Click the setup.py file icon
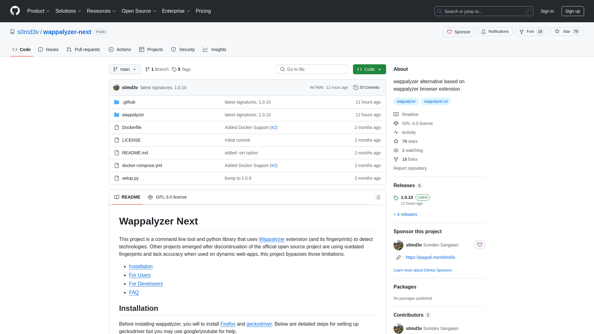Image resolution: width=594 pixels, height=334 pixels. click(117, 178)
